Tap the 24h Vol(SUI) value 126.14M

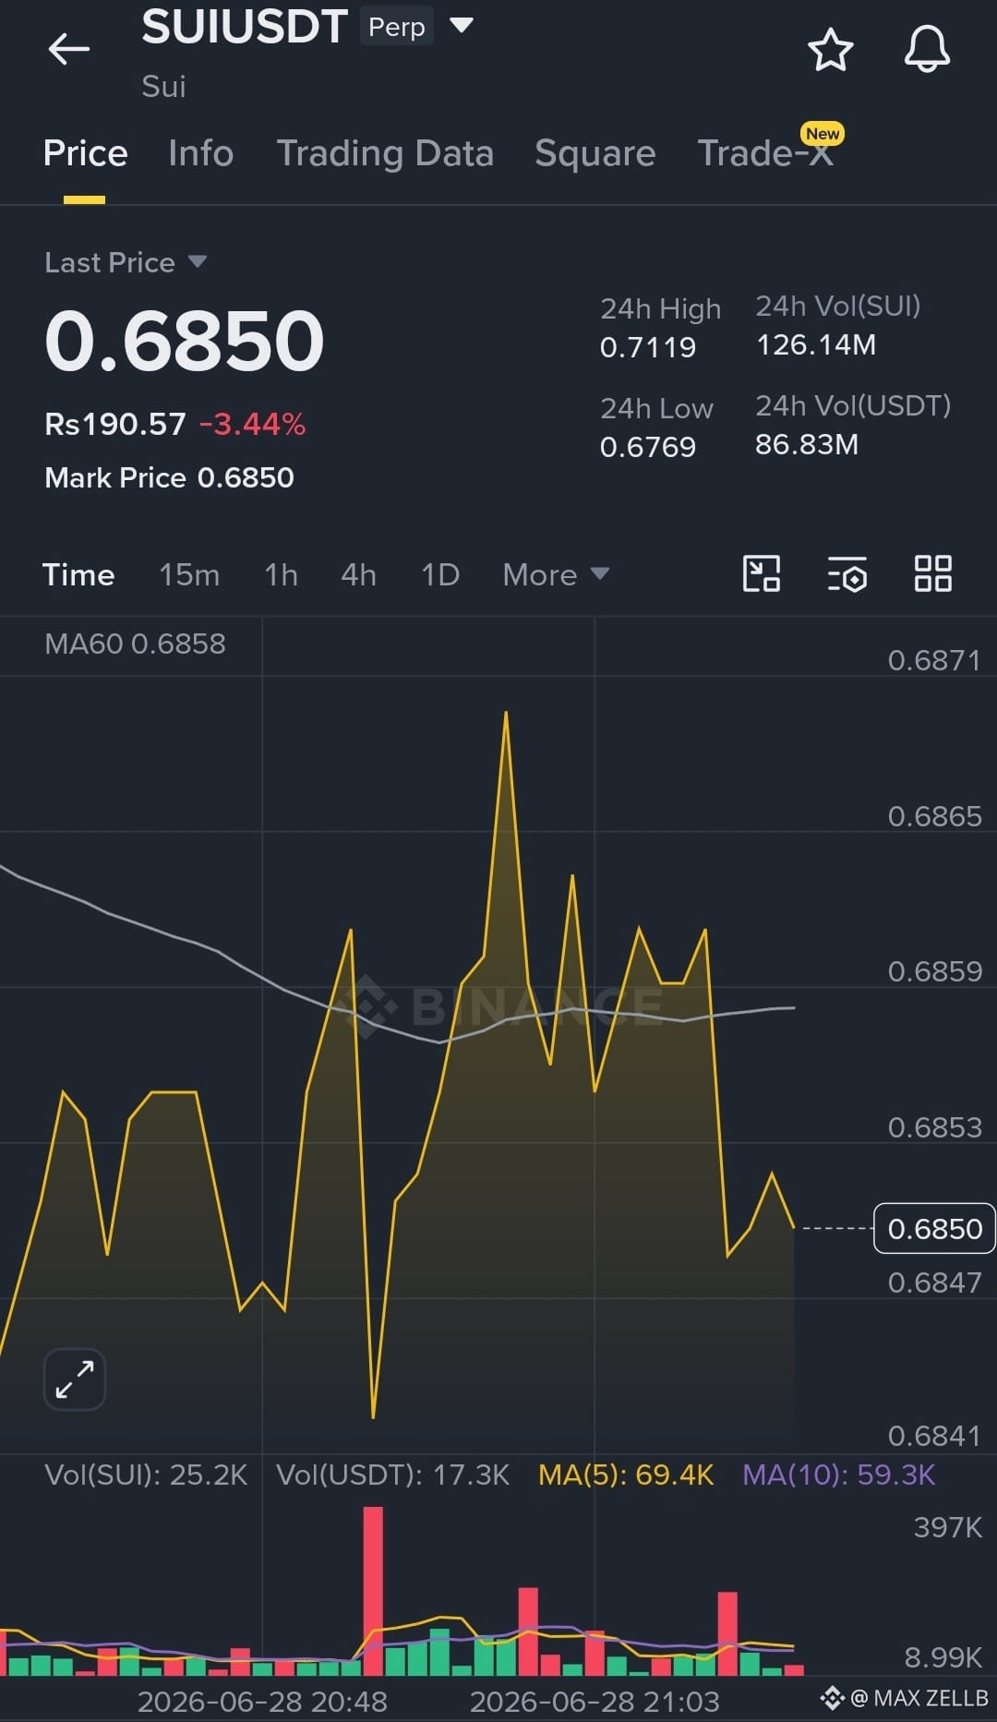coord(815,345)
